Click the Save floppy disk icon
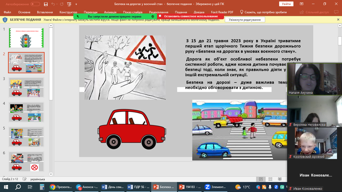This screenshot has height=192, width=342. point(46,4)
